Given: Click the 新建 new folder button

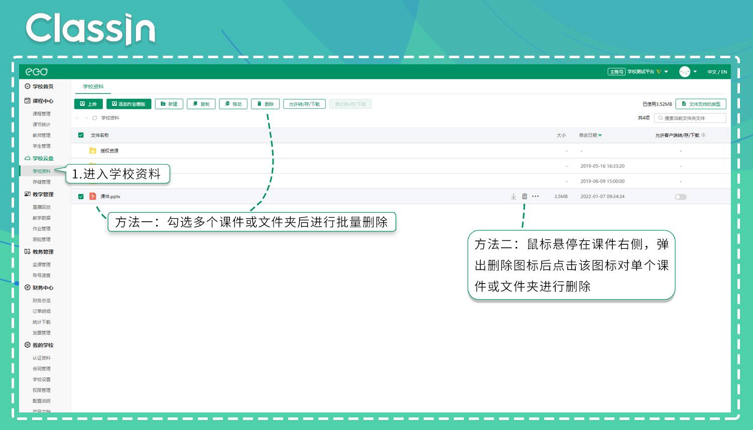Looking at the screenshot, I should (x=169, y=104).
